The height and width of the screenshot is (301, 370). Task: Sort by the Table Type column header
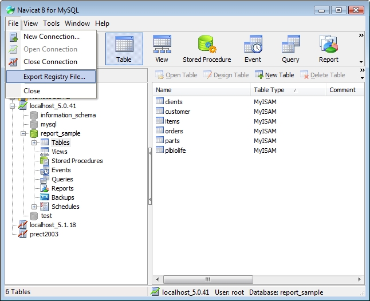point(288,90)
